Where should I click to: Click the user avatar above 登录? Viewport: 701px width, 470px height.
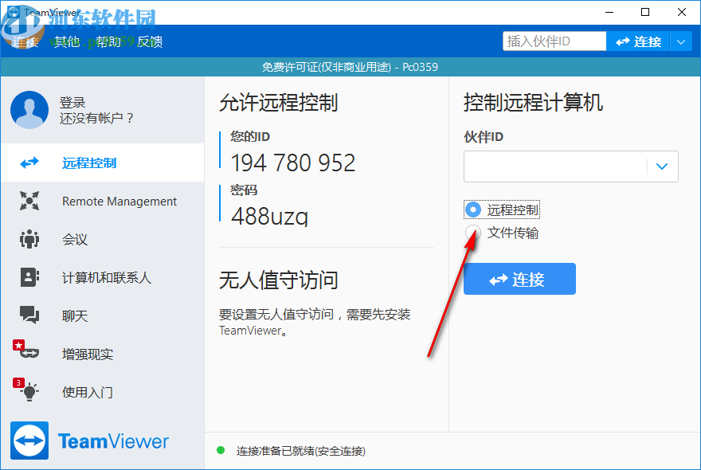[29, 110]
